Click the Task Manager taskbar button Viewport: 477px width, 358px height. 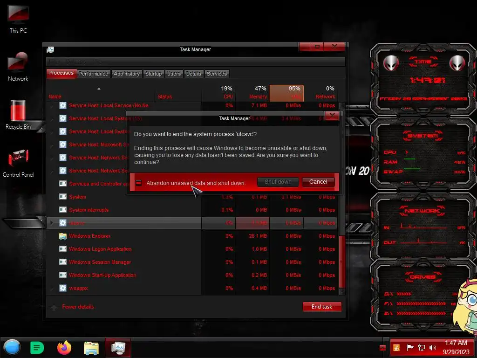[118, 348]
